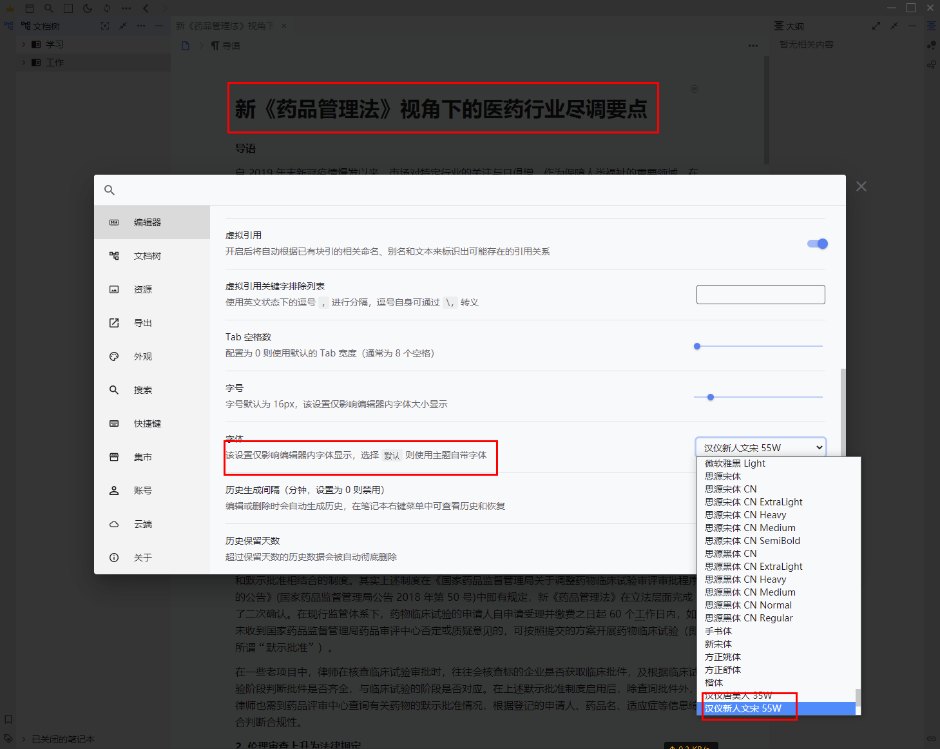Open the 外观 settings tab

coord(152,356)
